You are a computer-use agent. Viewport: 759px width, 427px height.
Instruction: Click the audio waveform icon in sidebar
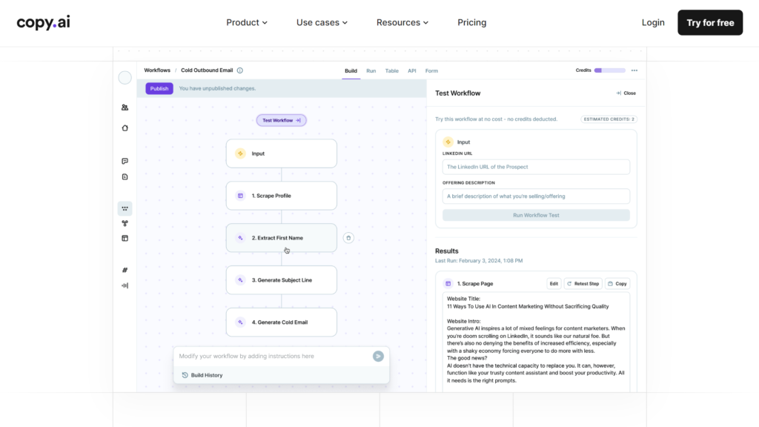(x=125, y=285)
